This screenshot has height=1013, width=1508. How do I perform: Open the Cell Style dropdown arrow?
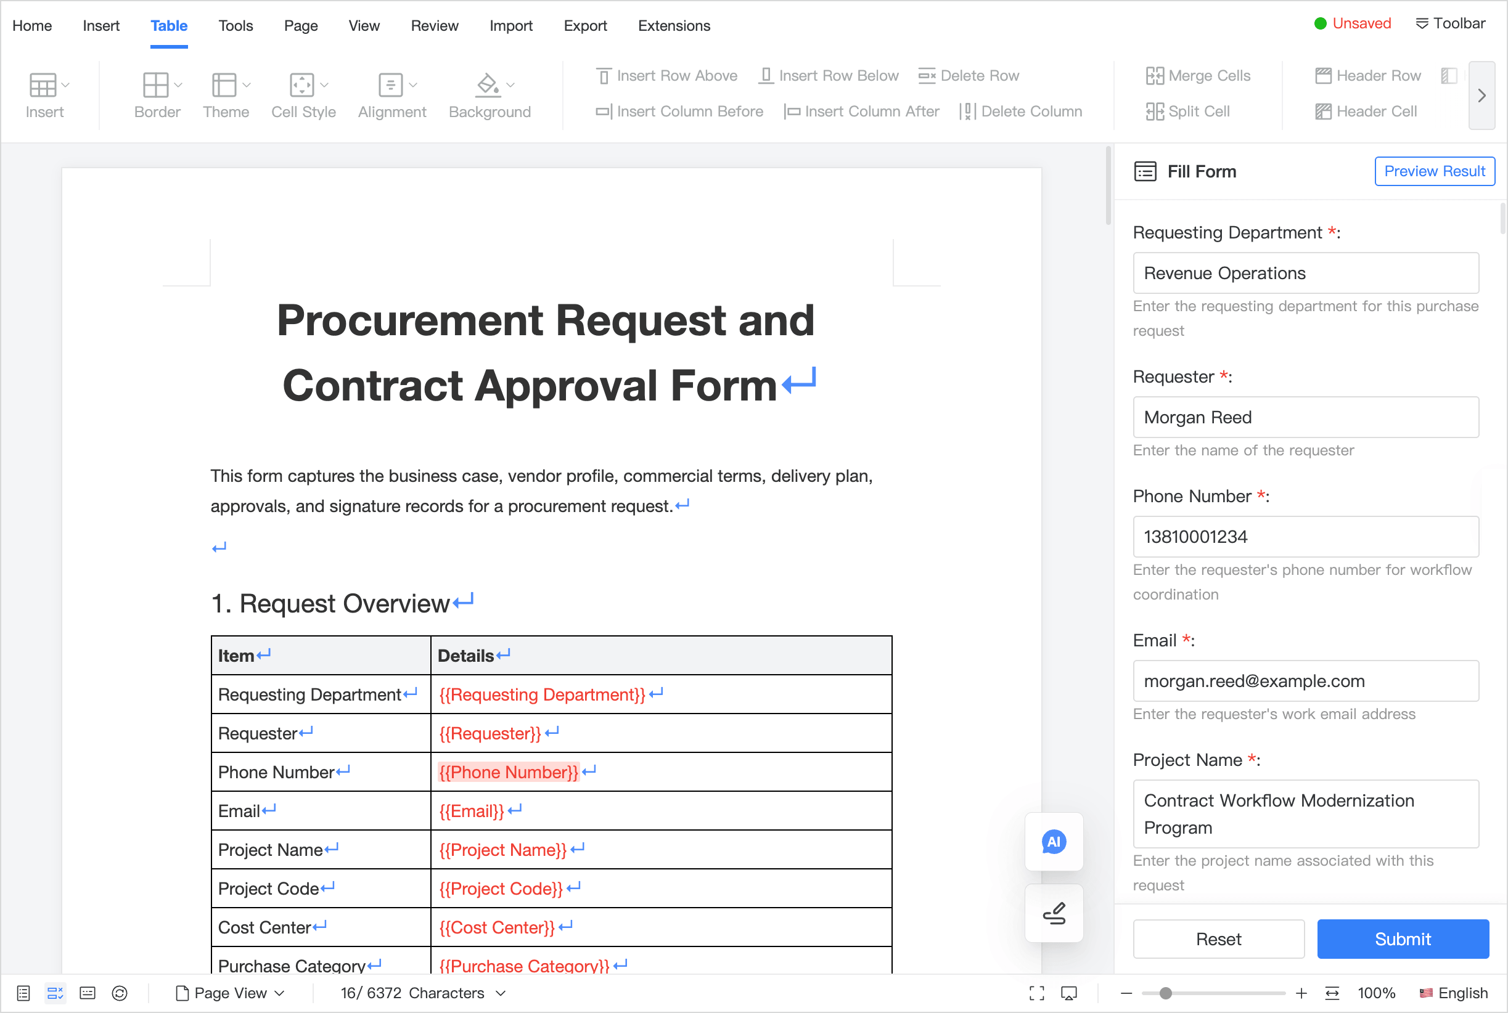(324, 84)
